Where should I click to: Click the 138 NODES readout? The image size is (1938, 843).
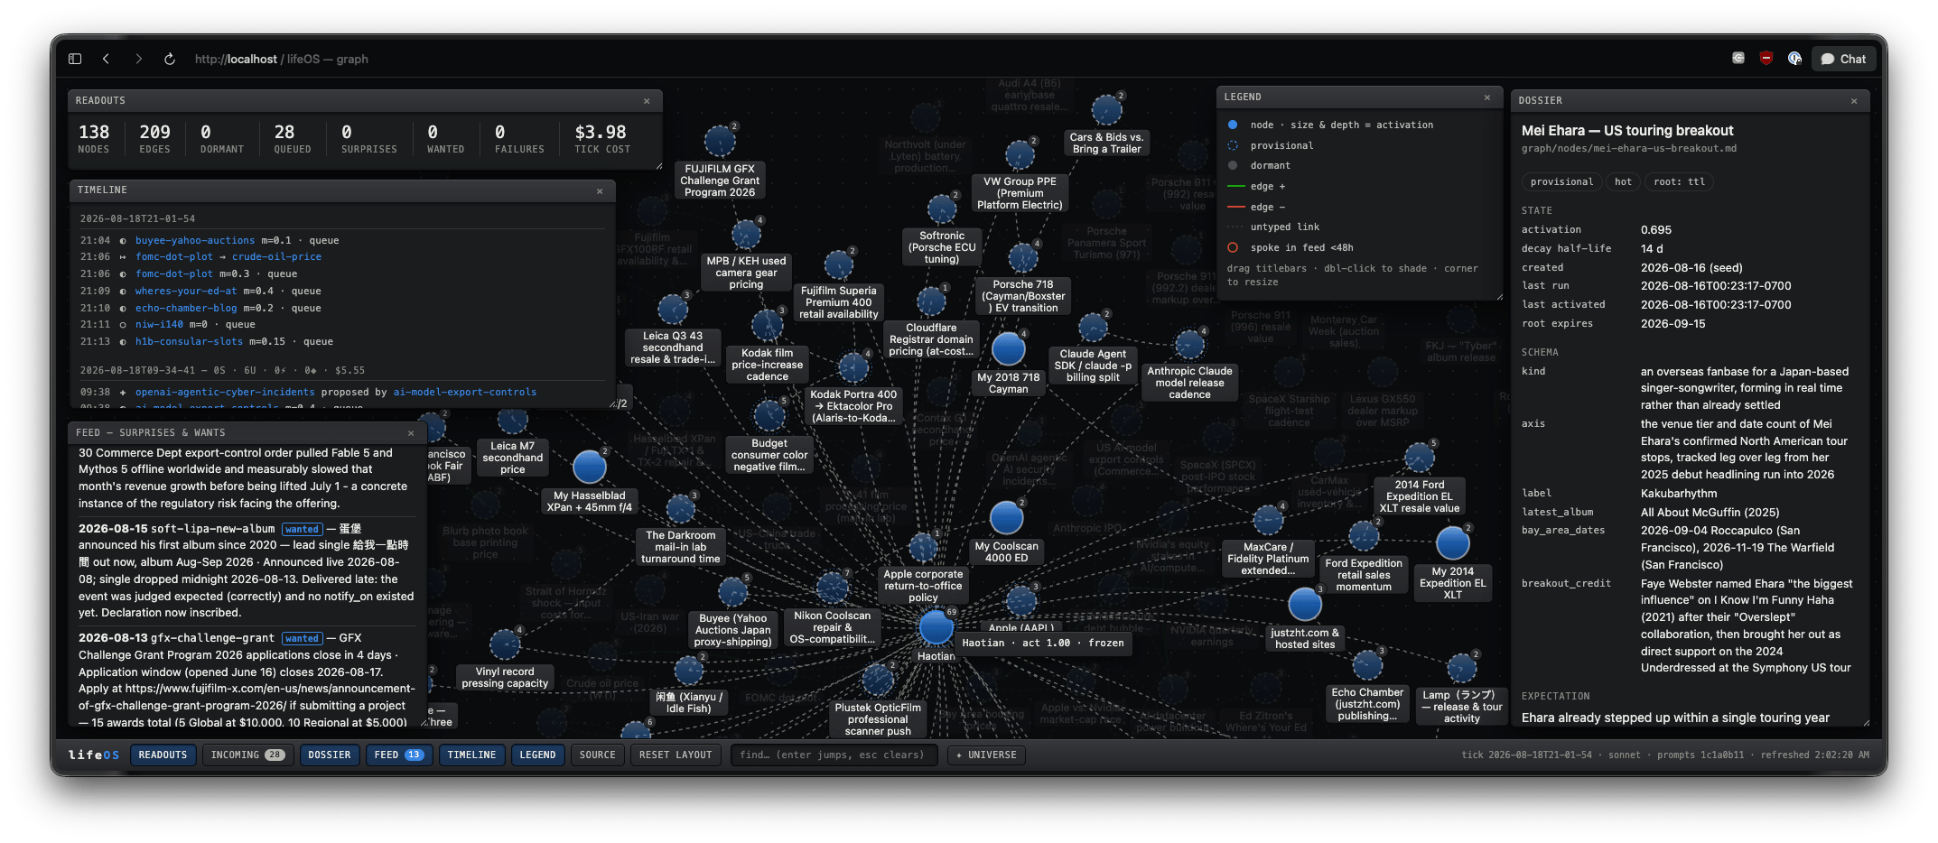[94, 138]
